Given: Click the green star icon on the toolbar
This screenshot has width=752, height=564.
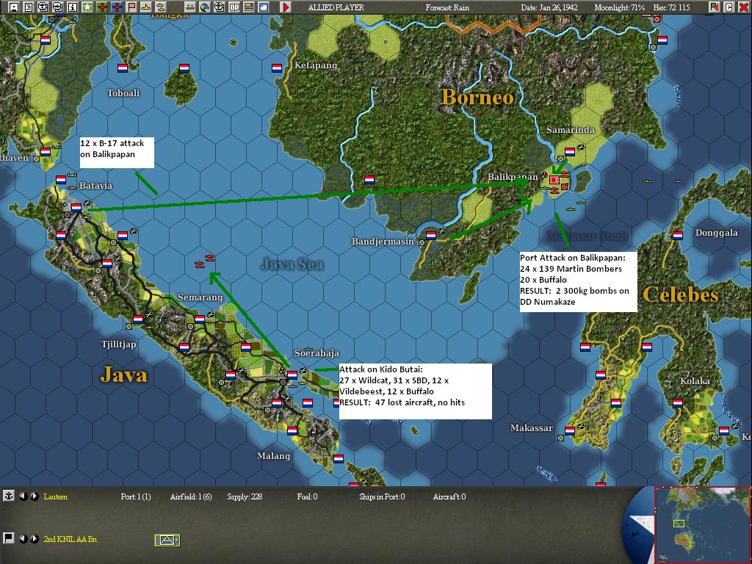Looking at the screenshot, I should coord(87,7).
